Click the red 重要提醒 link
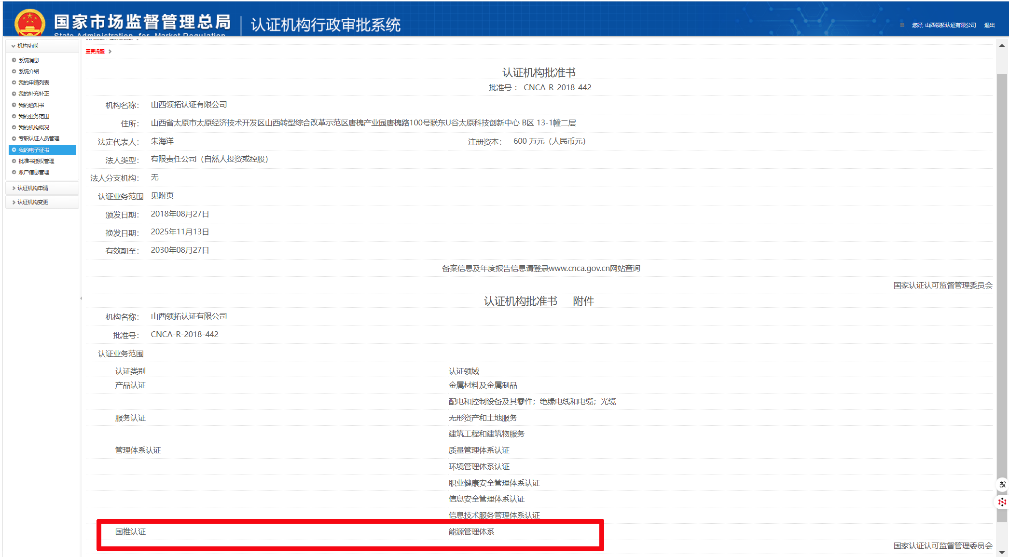1009x557 pixels. (x=95, y=52)
